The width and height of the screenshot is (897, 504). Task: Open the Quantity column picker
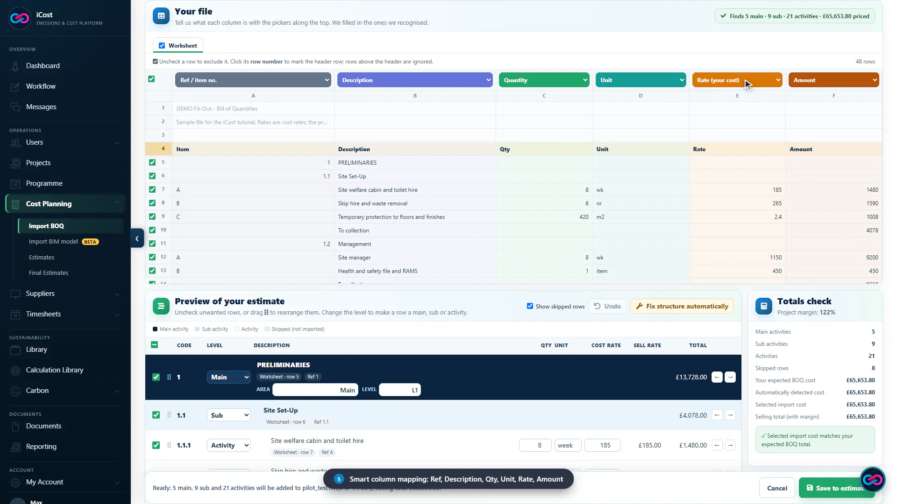[x=544, y=80]
